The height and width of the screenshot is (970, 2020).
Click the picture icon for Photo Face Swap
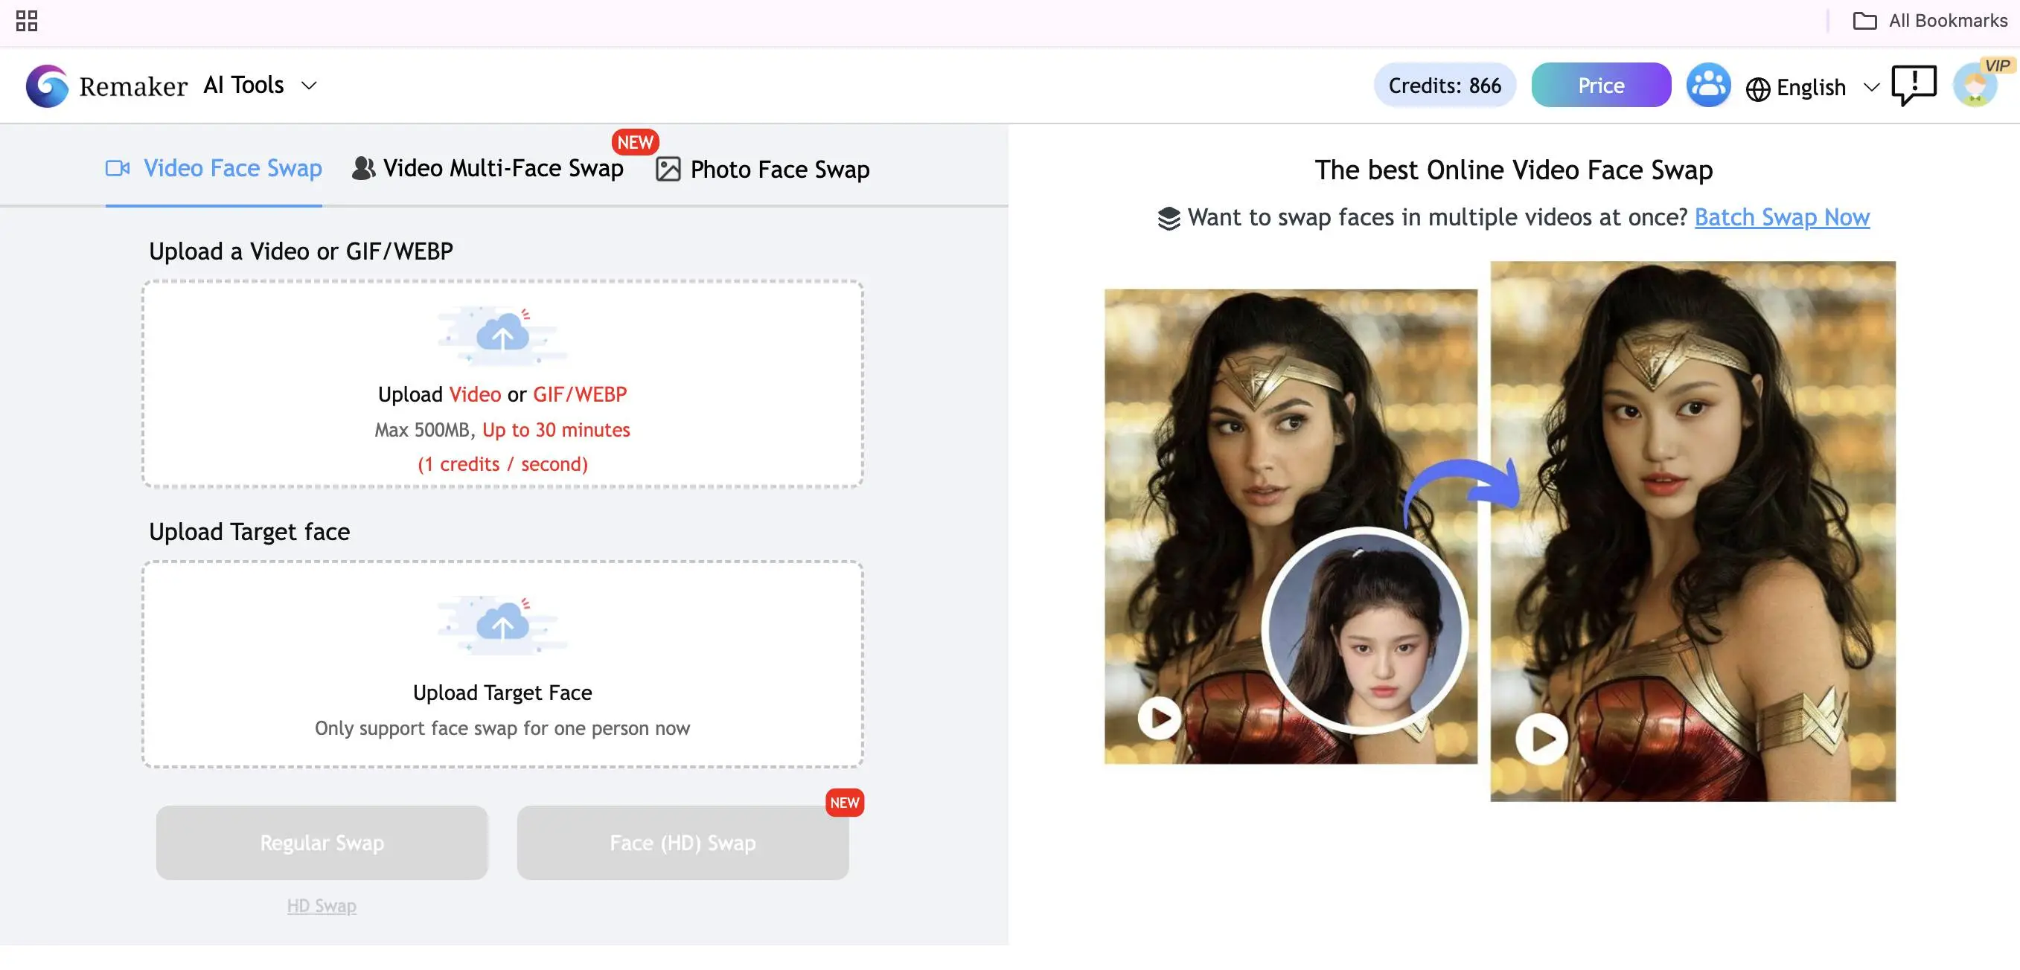click(668, 170)
